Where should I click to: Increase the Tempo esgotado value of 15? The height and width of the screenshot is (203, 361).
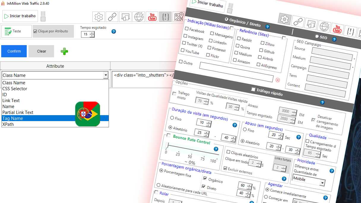click(x=92, y=33)
